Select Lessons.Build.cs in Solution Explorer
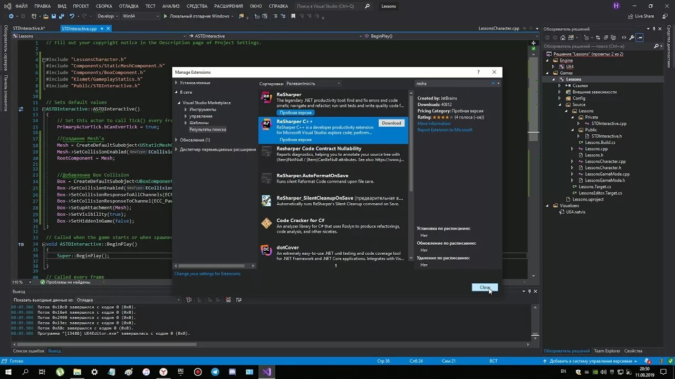The width and height of the screenshot is (675, 379). (600, 143)
